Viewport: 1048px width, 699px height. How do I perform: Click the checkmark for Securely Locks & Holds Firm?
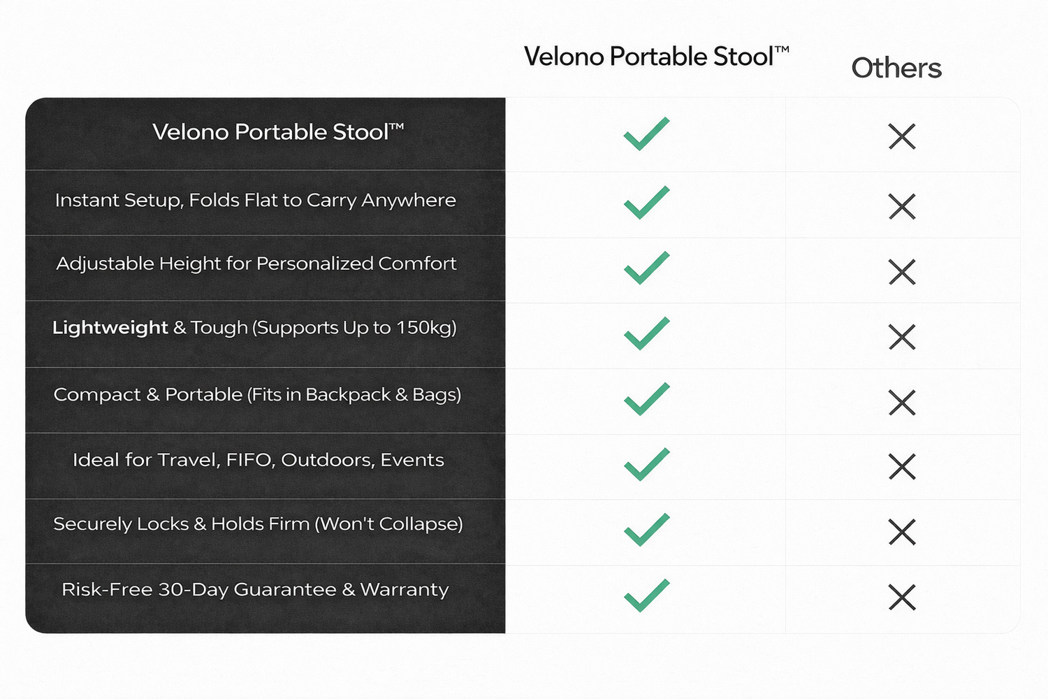point(646,530)
